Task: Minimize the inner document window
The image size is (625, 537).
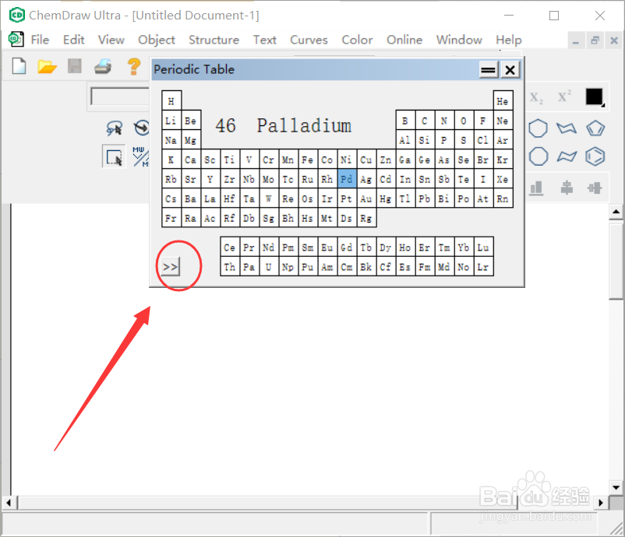Action: point(576,40)
